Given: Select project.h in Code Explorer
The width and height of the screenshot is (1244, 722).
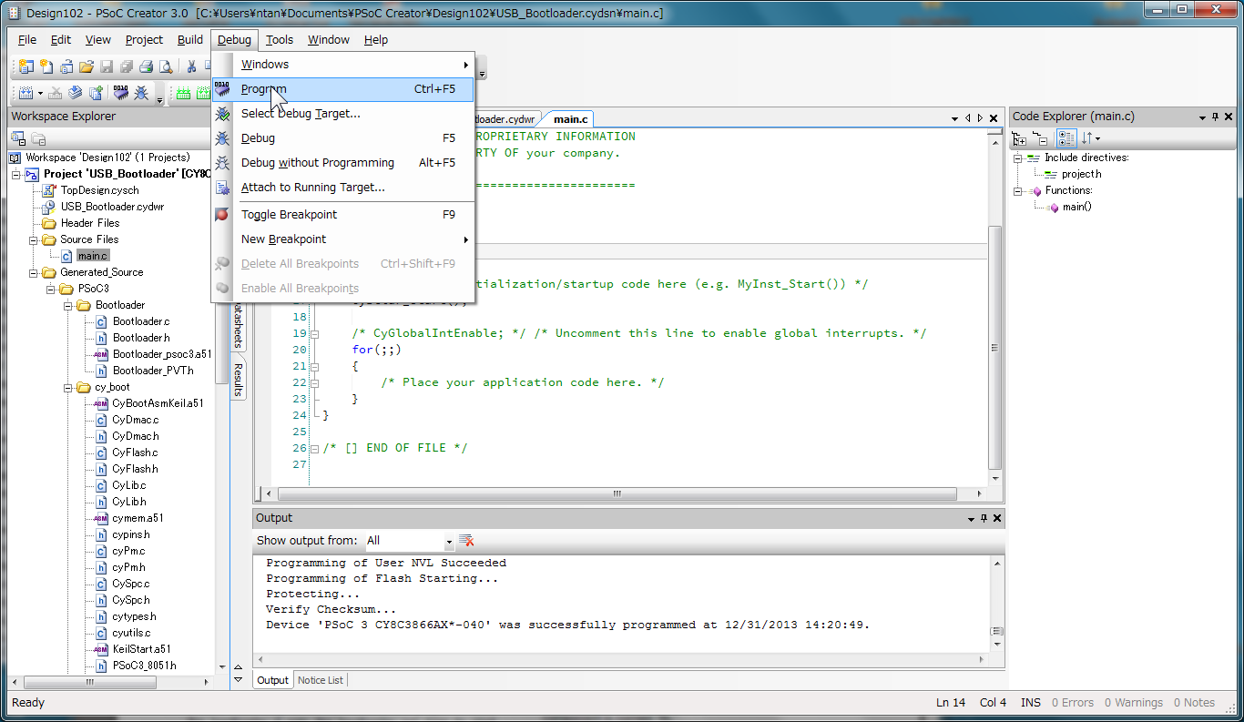Looking at the screenshot, I should coord(1082,174).
